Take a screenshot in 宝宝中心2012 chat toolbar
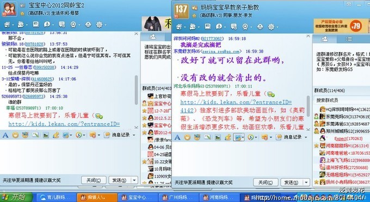Viewport: 370px width, 202px height. tap(66, 135)
